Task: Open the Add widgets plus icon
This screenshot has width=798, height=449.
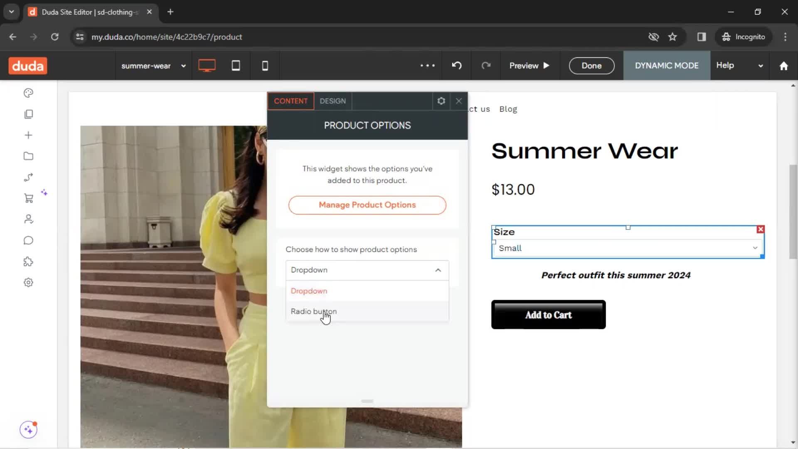Action: point(28,135)
